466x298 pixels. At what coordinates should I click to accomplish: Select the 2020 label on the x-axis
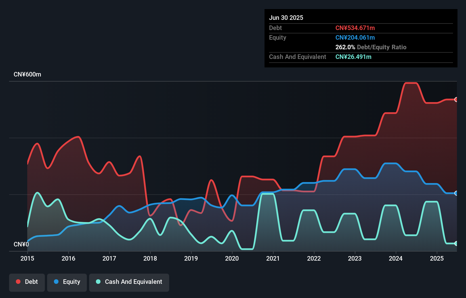tap(232, 258)
